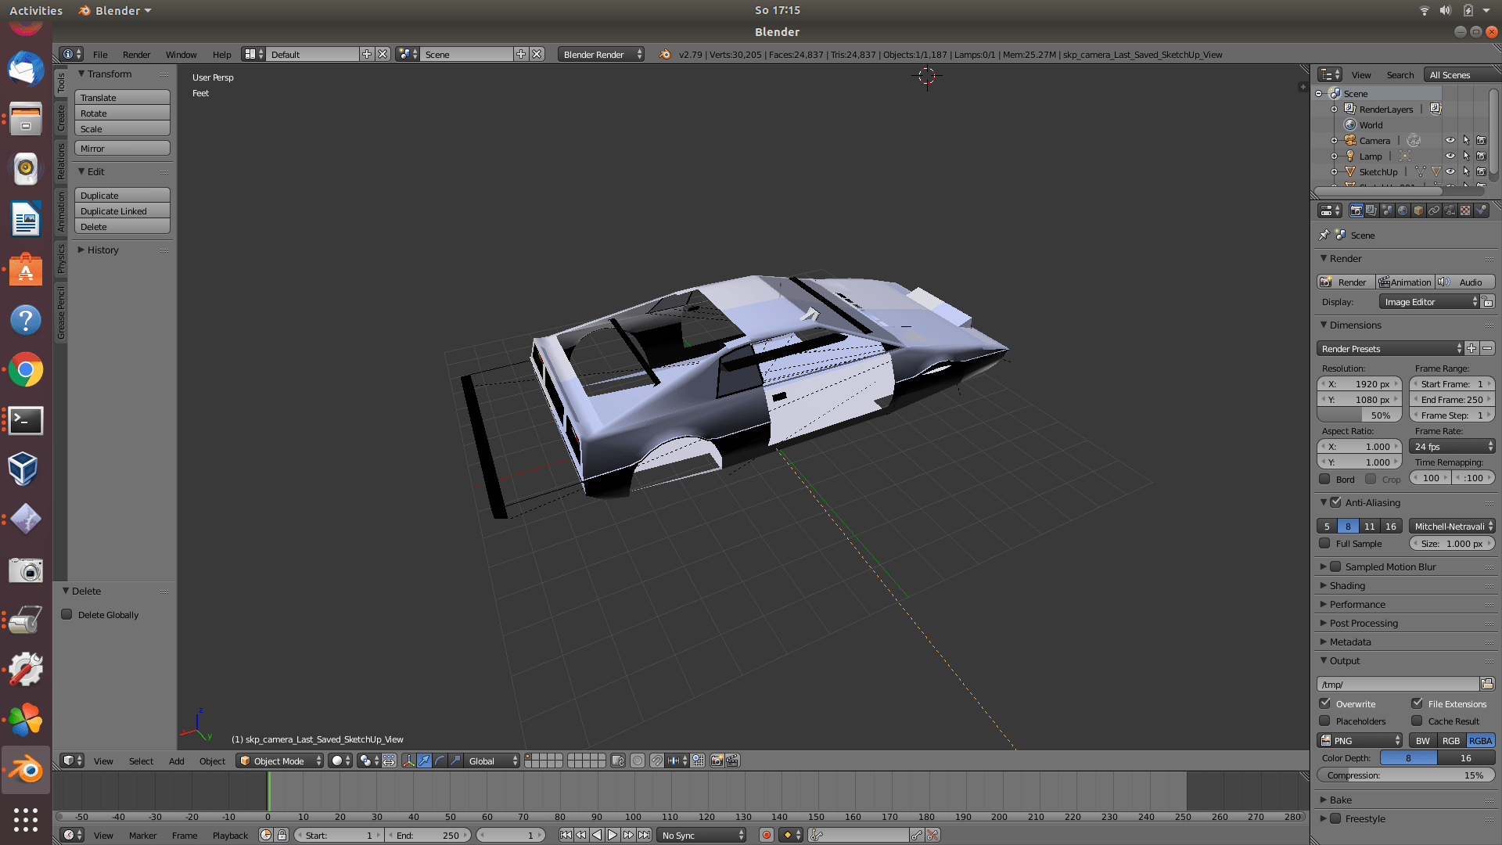Enable the magnet snapping icon in 3D view header

pos(657,760)
